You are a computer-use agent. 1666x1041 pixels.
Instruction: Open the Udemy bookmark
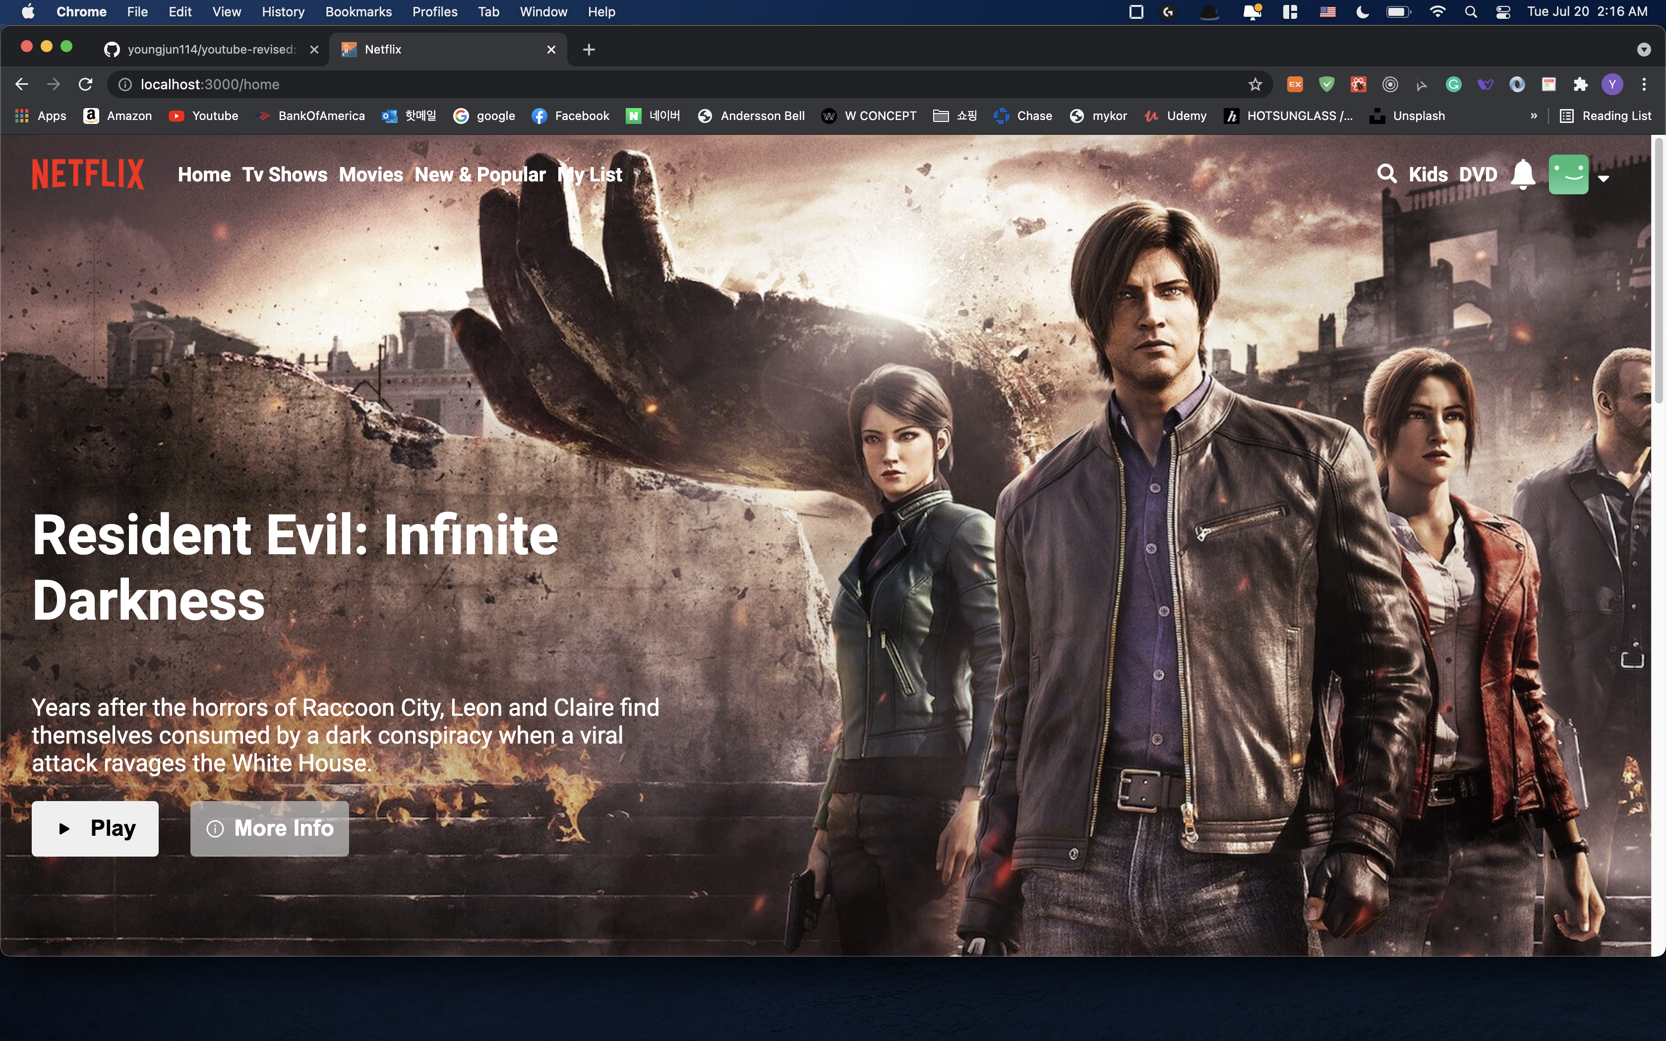(1175, 116)
